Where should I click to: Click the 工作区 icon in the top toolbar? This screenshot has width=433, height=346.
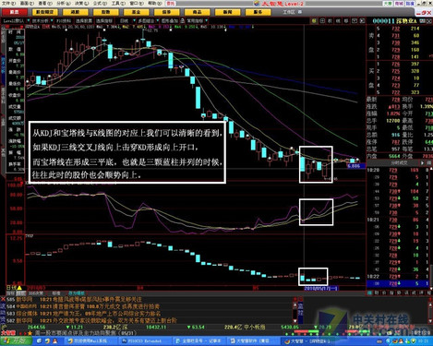pyautogui.click(x=300, y=12)
